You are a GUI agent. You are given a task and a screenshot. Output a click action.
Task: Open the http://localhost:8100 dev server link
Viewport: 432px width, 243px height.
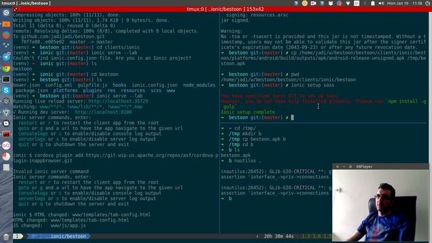103,112
